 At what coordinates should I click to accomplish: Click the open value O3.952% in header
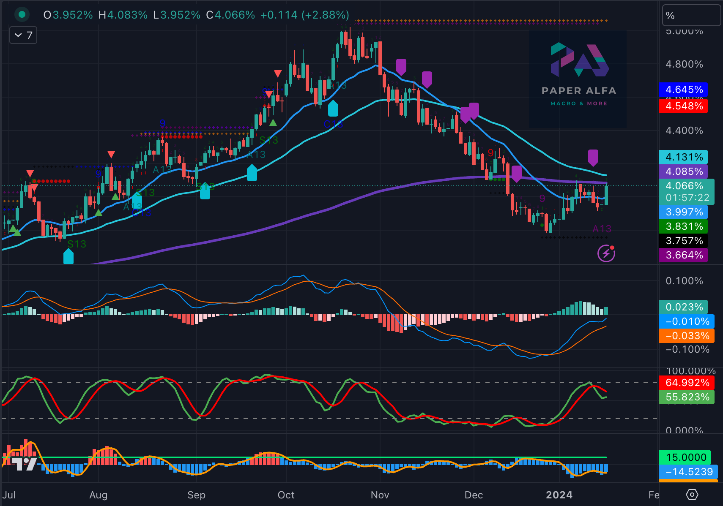[x=68, y=15]
